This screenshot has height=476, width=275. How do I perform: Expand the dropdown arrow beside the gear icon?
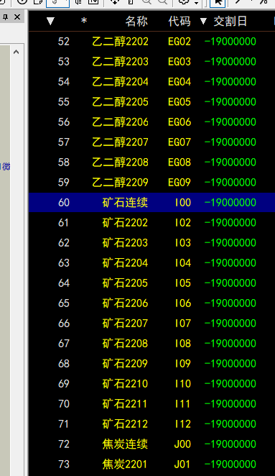click(x=196, y=3)
